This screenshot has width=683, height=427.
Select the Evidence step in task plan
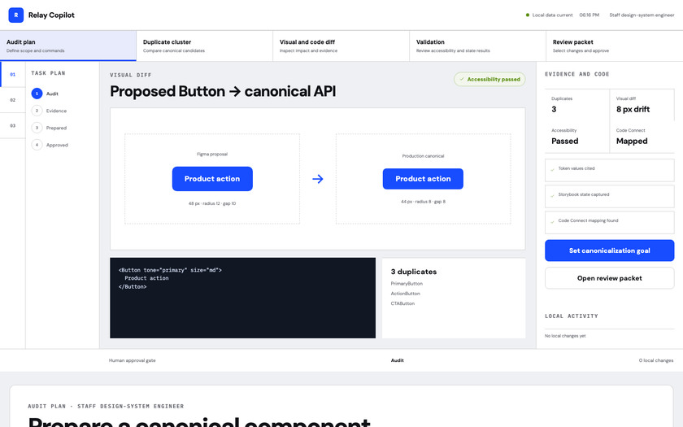click(50, 111)
